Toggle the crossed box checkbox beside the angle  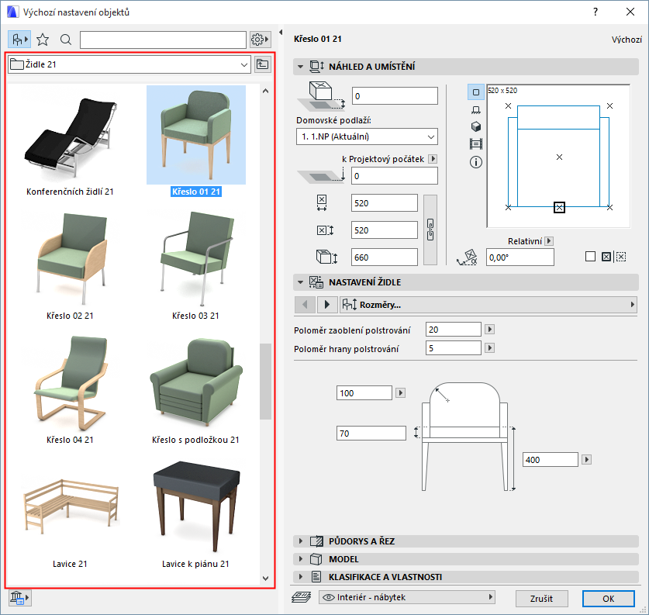(606, 257)
